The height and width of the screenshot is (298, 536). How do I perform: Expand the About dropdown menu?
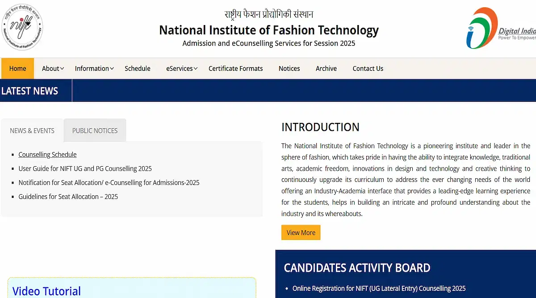click(53, 68)
